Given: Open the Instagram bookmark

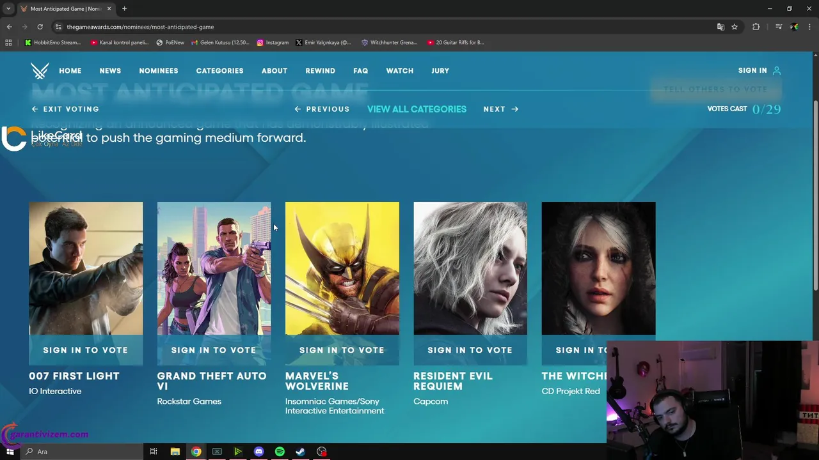Looking at the screenshot, I should click(x=273, y=43).
